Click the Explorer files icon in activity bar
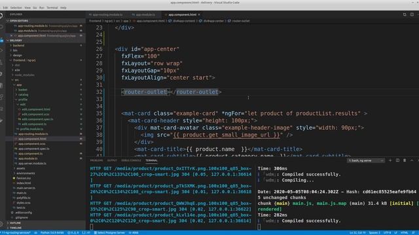Image resolution: width=419 pixels, height=235 pixels. pyautogui.click(x=1, y=16)
